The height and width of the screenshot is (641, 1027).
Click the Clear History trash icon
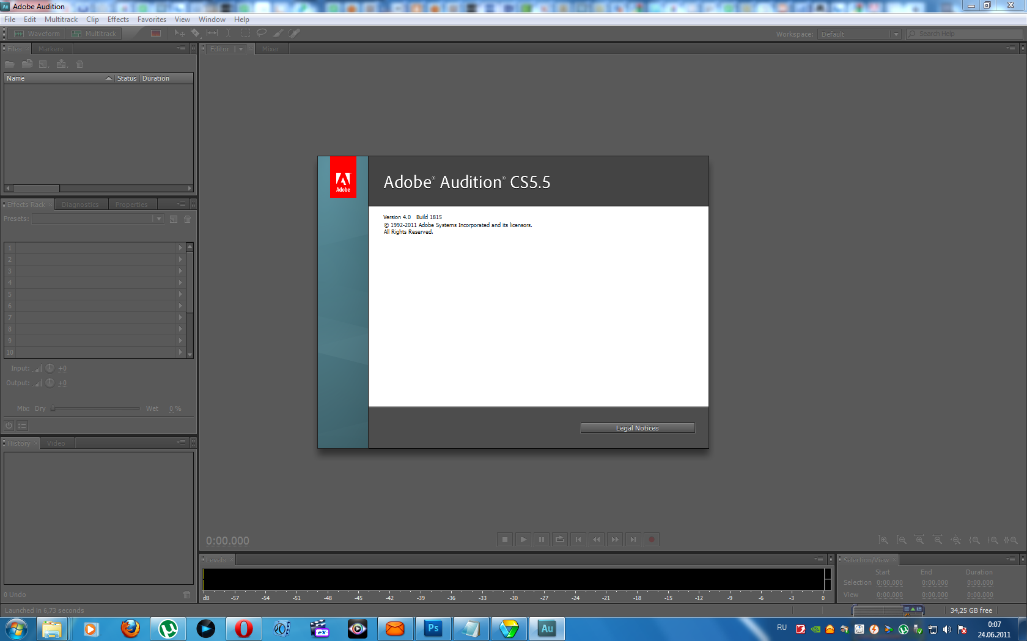187,595
